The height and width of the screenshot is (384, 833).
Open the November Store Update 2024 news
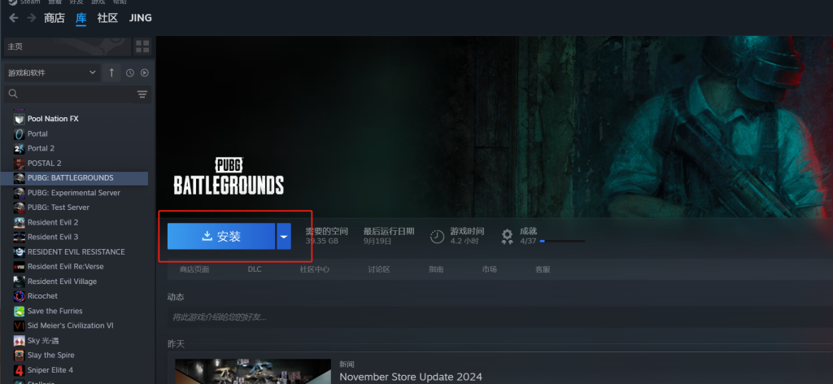pyautogui.click(x=411, y=377)
